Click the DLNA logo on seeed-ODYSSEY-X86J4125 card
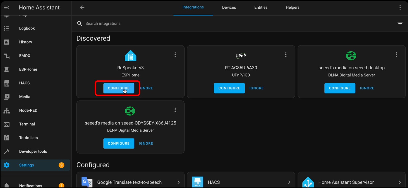The image size is (408, 188). pos(130,111)
